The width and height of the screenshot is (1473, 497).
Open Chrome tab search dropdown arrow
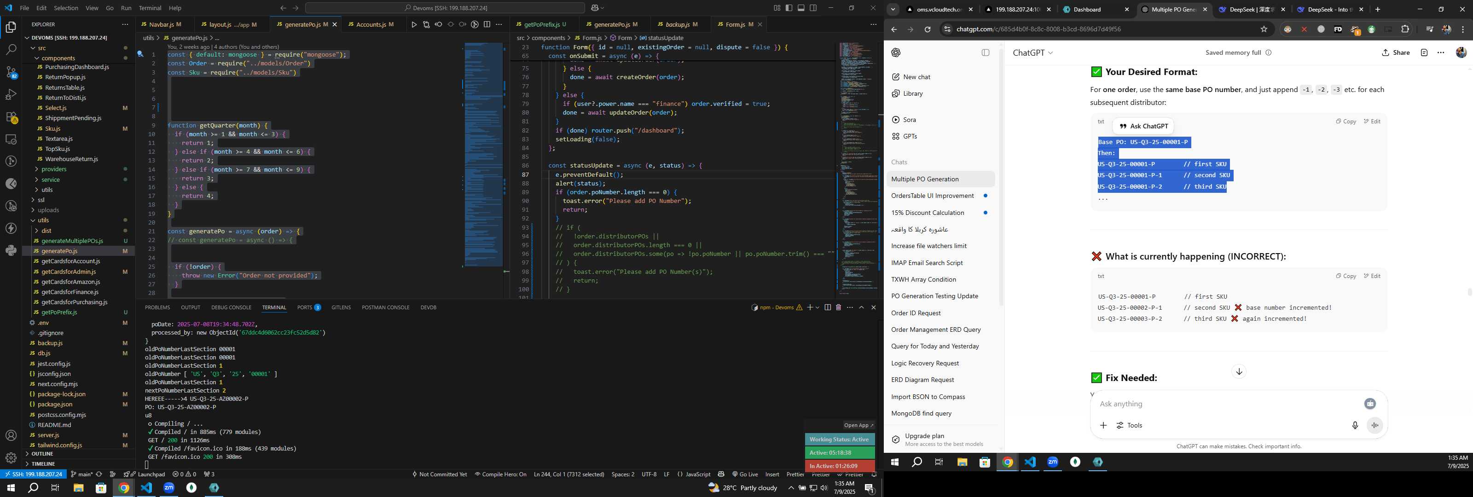893,9
